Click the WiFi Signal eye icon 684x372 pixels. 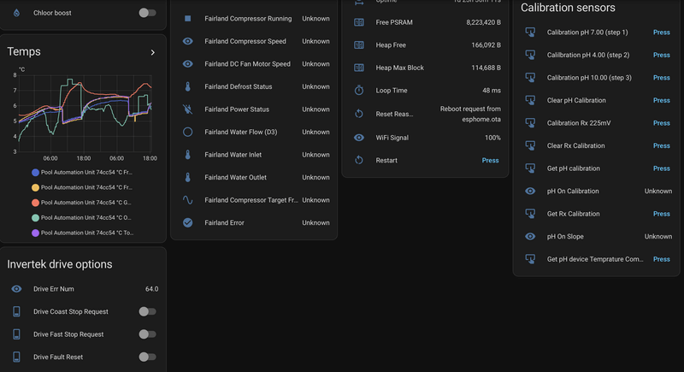coord(359,138)
